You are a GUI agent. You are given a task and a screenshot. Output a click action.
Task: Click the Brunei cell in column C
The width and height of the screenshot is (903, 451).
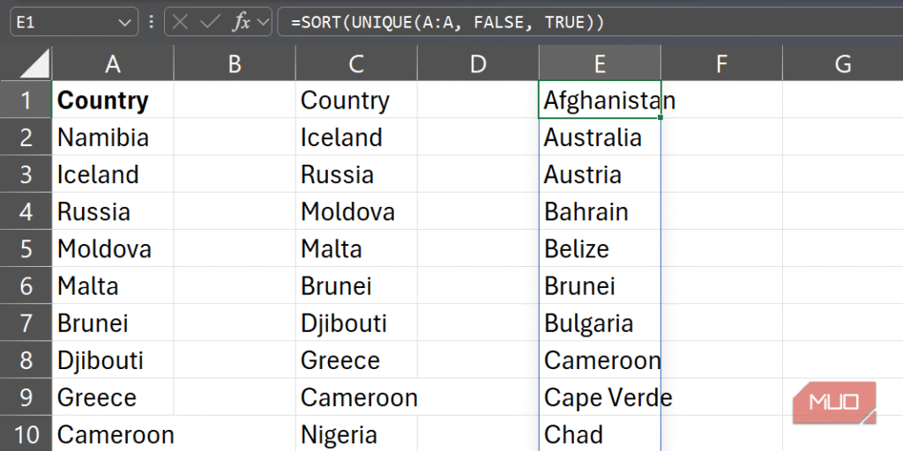click(356, 285)
